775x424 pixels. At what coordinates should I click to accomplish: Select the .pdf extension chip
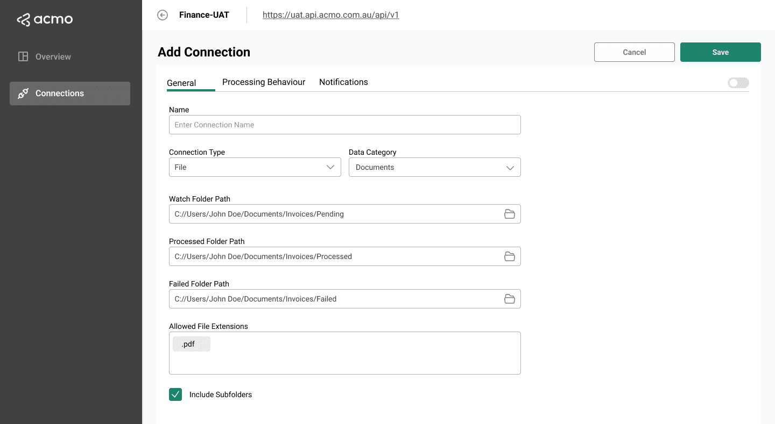click(x=191, y=343)
